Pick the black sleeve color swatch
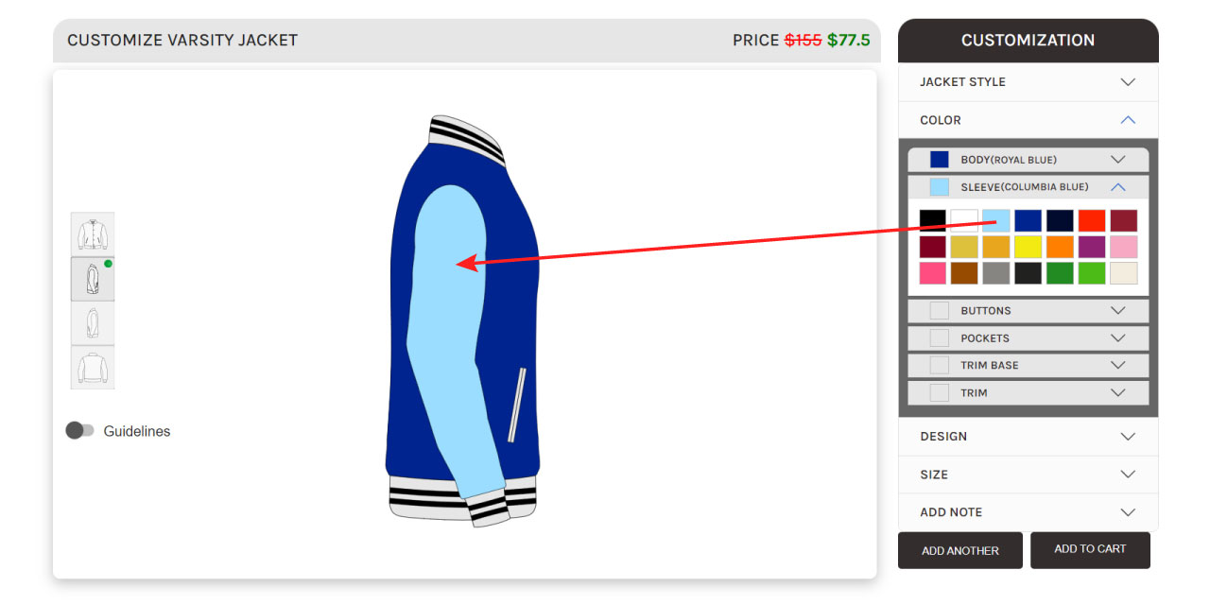Viewport: 1210px width, 605px height. (932, 221)
